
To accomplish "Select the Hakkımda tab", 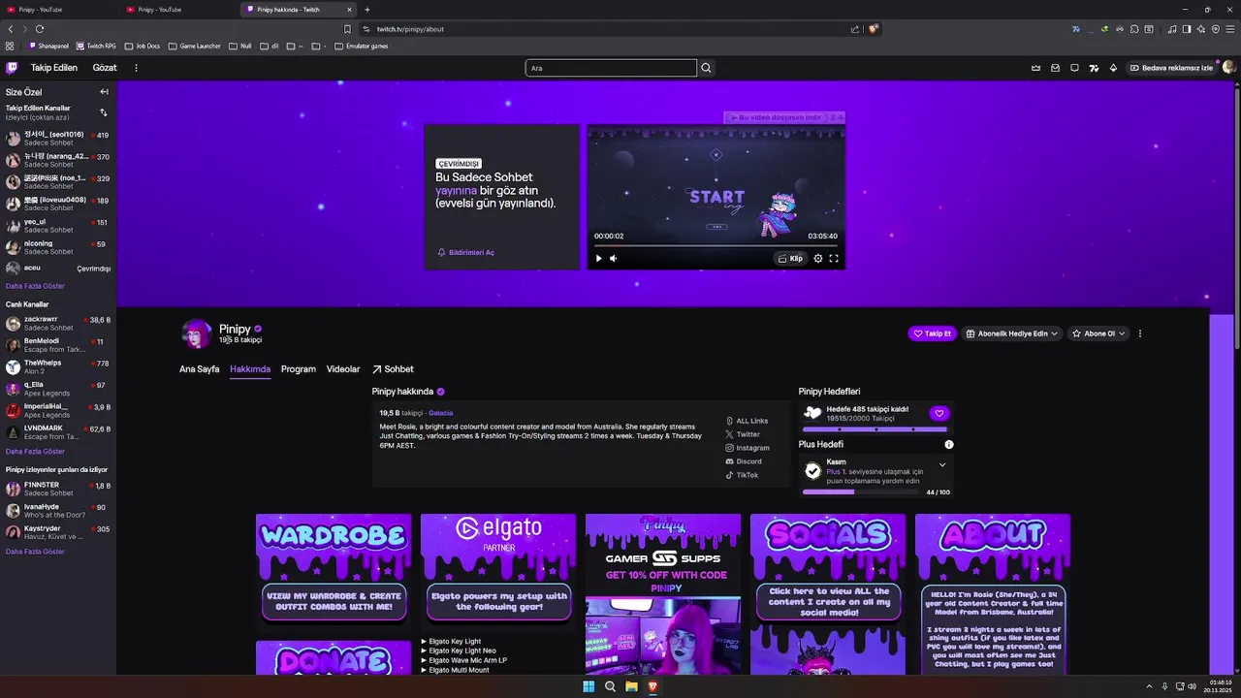I will pyautogui.click(x=250, y=369).
